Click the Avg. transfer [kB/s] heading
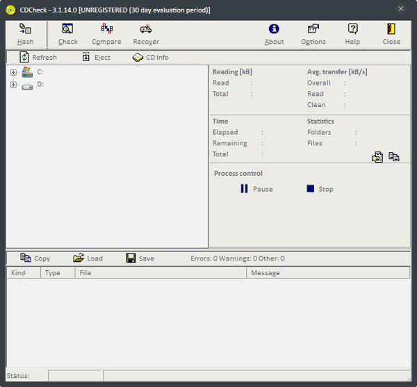417x387 pixels. point(337,72)
